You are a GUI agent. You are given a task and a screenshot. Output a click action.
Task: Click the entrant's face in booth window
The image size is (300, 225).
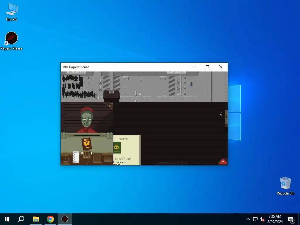[87, 120]
